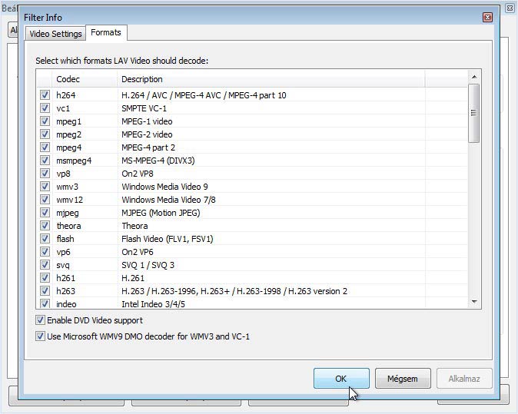Select the 'MPEG-2 video' description
Viewport: 518px width, 414px height.
pos(147,134)
